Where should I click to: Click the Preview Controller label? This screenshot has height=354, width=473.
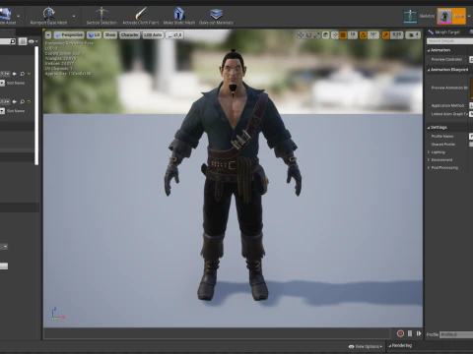[x=446, y=59]
